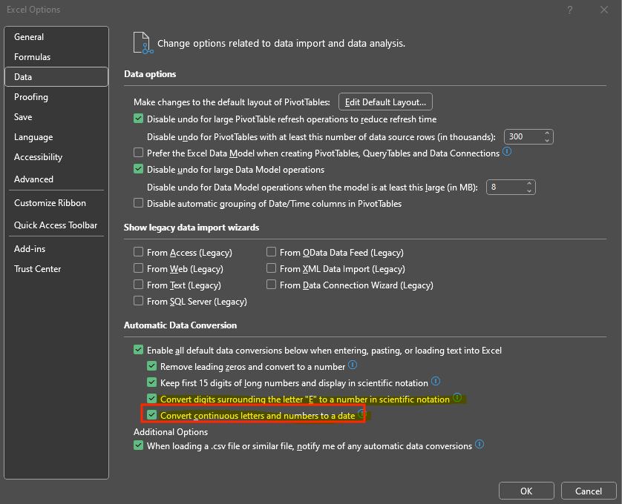Click the Help question mark icon
This screenshot has height=504, width=622.
(569, 10)
